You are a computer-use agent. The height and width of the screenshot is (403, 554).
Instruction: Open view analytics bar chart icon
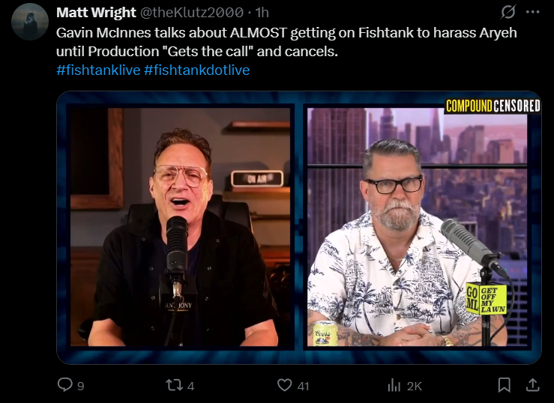tap(394, 385)
